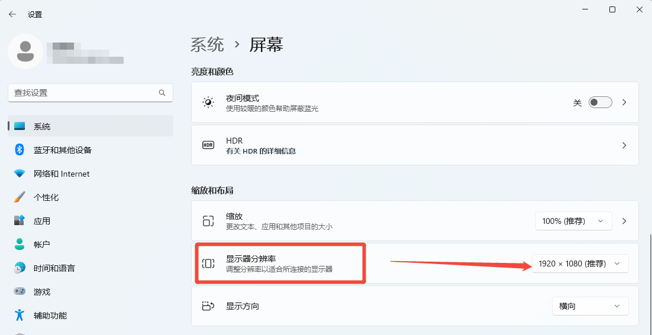Click the accounts person icon
The height and width of the screenshot is (335, 652).
pos(20,244)
